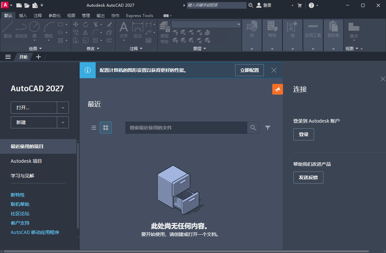386x253 pixels.
Task: Click the 立即配置 button in the notification banner
Action: [249, 70]
